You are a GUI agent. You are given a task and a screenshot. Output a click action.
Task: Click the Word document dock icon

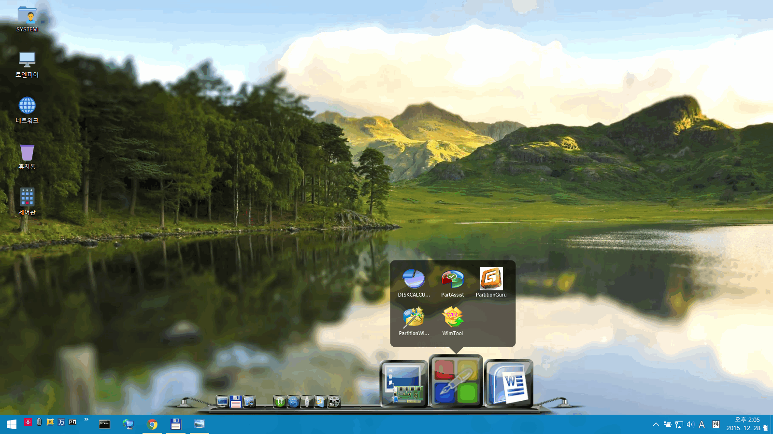pos(508,383)
